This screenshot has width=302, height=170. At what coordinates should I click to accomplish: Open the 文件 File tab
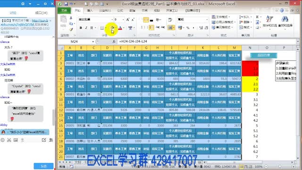click(64, 10)
